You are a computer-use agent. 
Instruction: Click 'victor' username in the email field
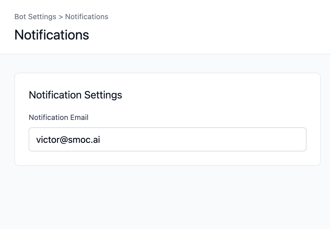tap(48, 140)
